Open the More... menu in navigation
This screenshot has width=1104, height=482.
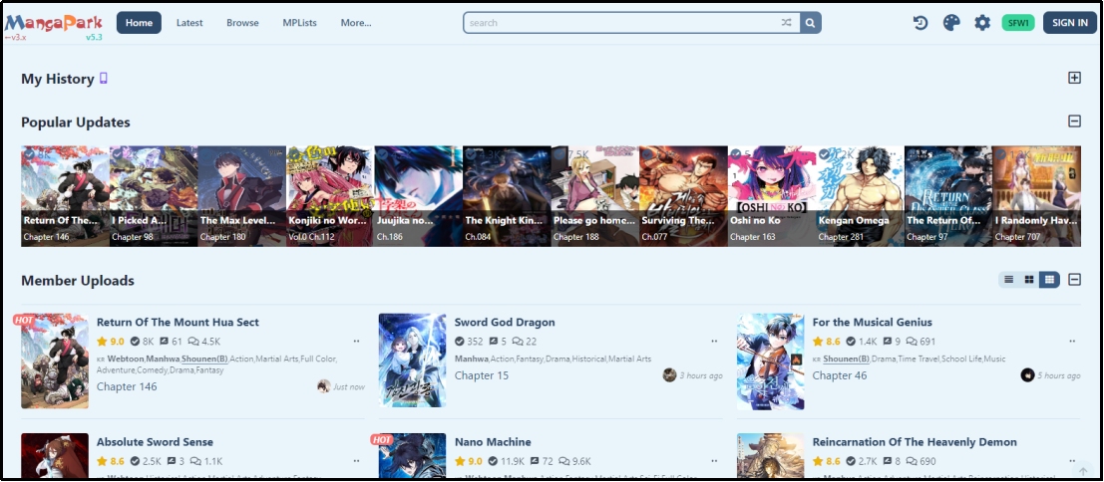(x=355, y=23)
